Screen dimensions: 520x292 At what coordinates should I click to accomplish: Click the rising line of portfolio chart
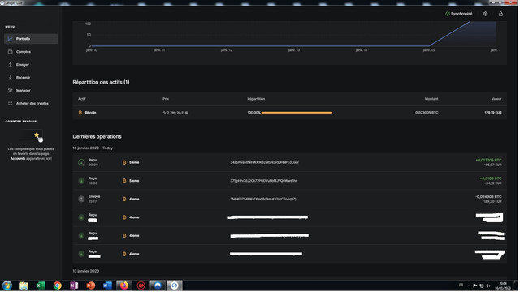click(449, 34)
